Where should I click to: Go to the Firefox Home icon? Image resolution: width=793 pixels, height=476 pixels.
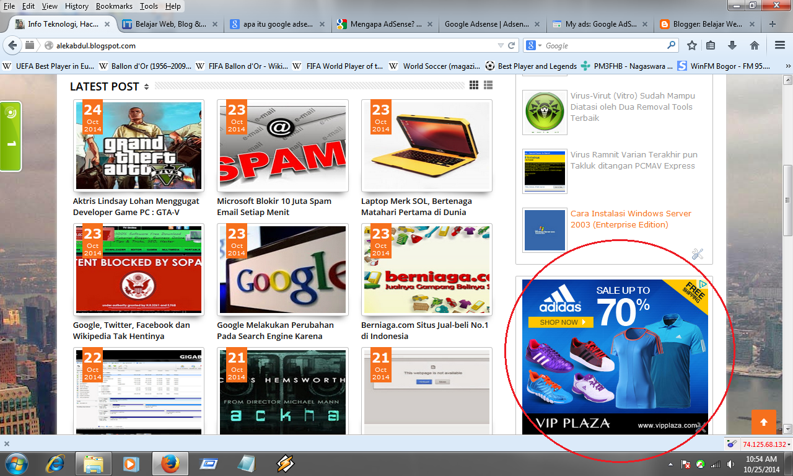(x=755, y=45)
